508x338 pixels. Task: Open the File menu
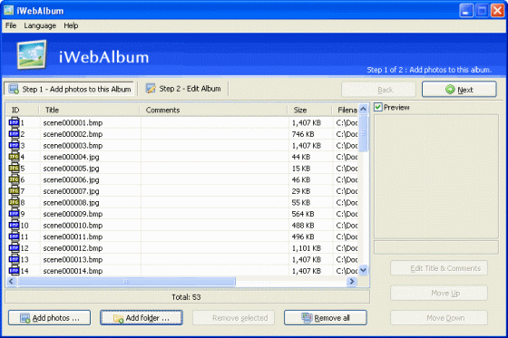(x=11, y=25)
